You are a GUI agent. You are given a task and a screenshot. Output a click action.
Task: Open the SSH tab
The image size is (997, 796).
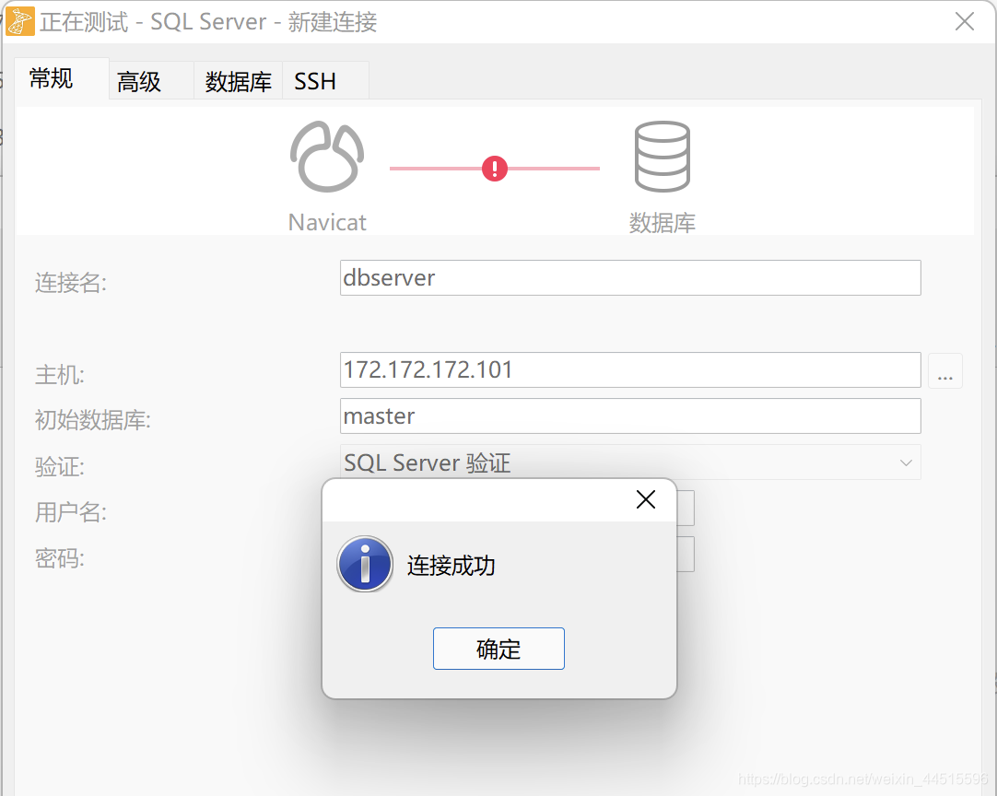(315, 80)
